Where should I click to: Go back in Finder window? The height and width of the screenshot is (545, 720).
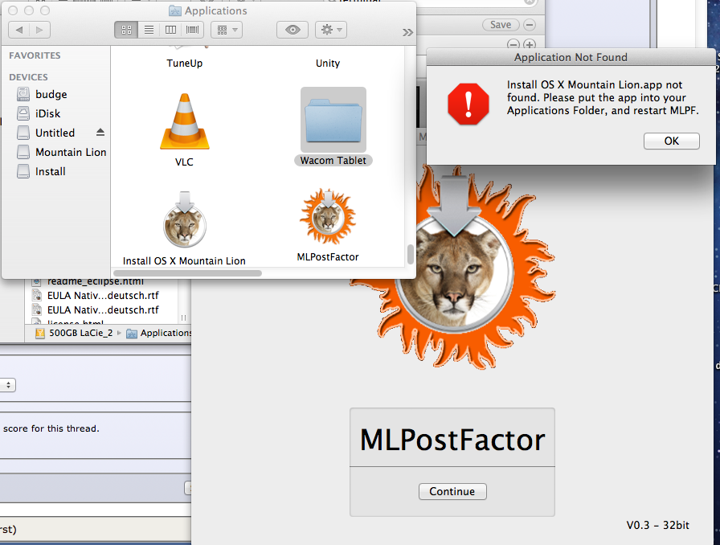click(18, 30)
